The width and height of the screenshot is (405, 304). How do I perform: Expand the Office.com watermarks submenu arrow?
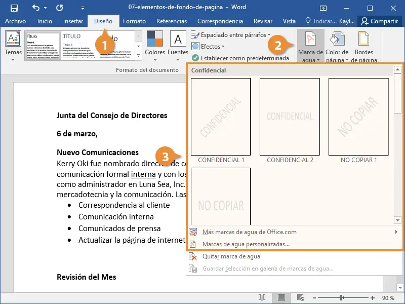coord(396,232)
